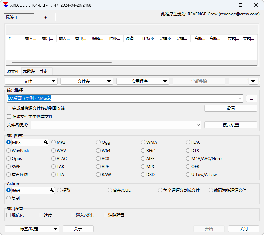Select the MP2 output format
This screenshot has height=235, width=264.
(58, 142)
